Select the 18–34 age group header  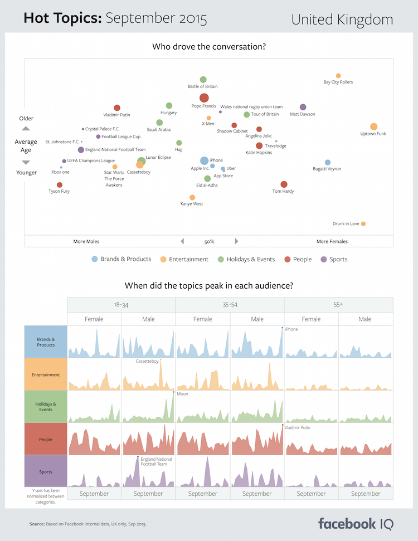click(x=121, y=305)
